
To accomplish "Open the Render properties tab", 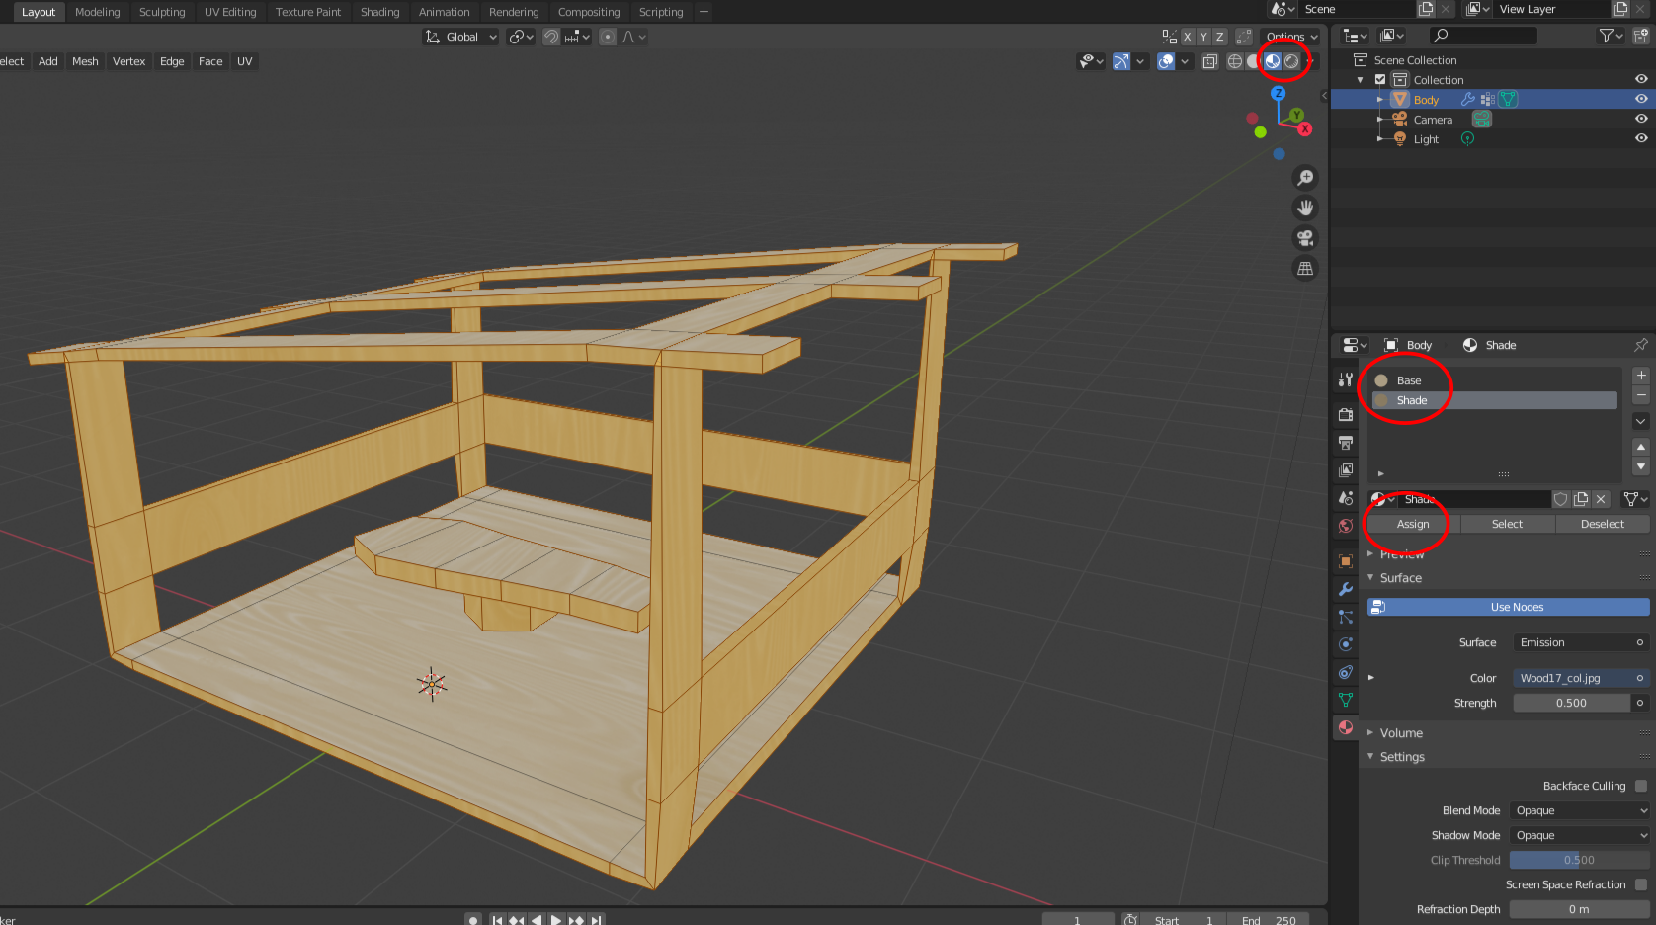I will (x=1345, y=414).
